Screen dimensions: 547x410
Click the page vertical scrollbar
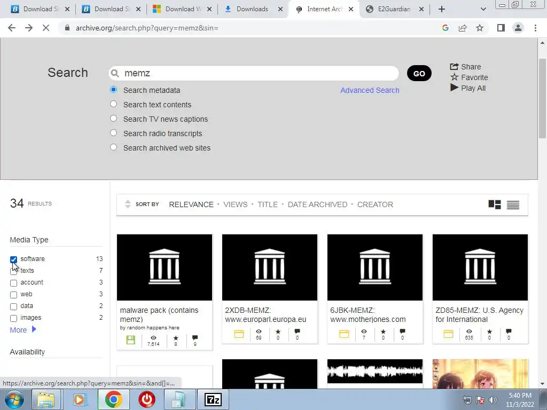click(x=542, y=98)
